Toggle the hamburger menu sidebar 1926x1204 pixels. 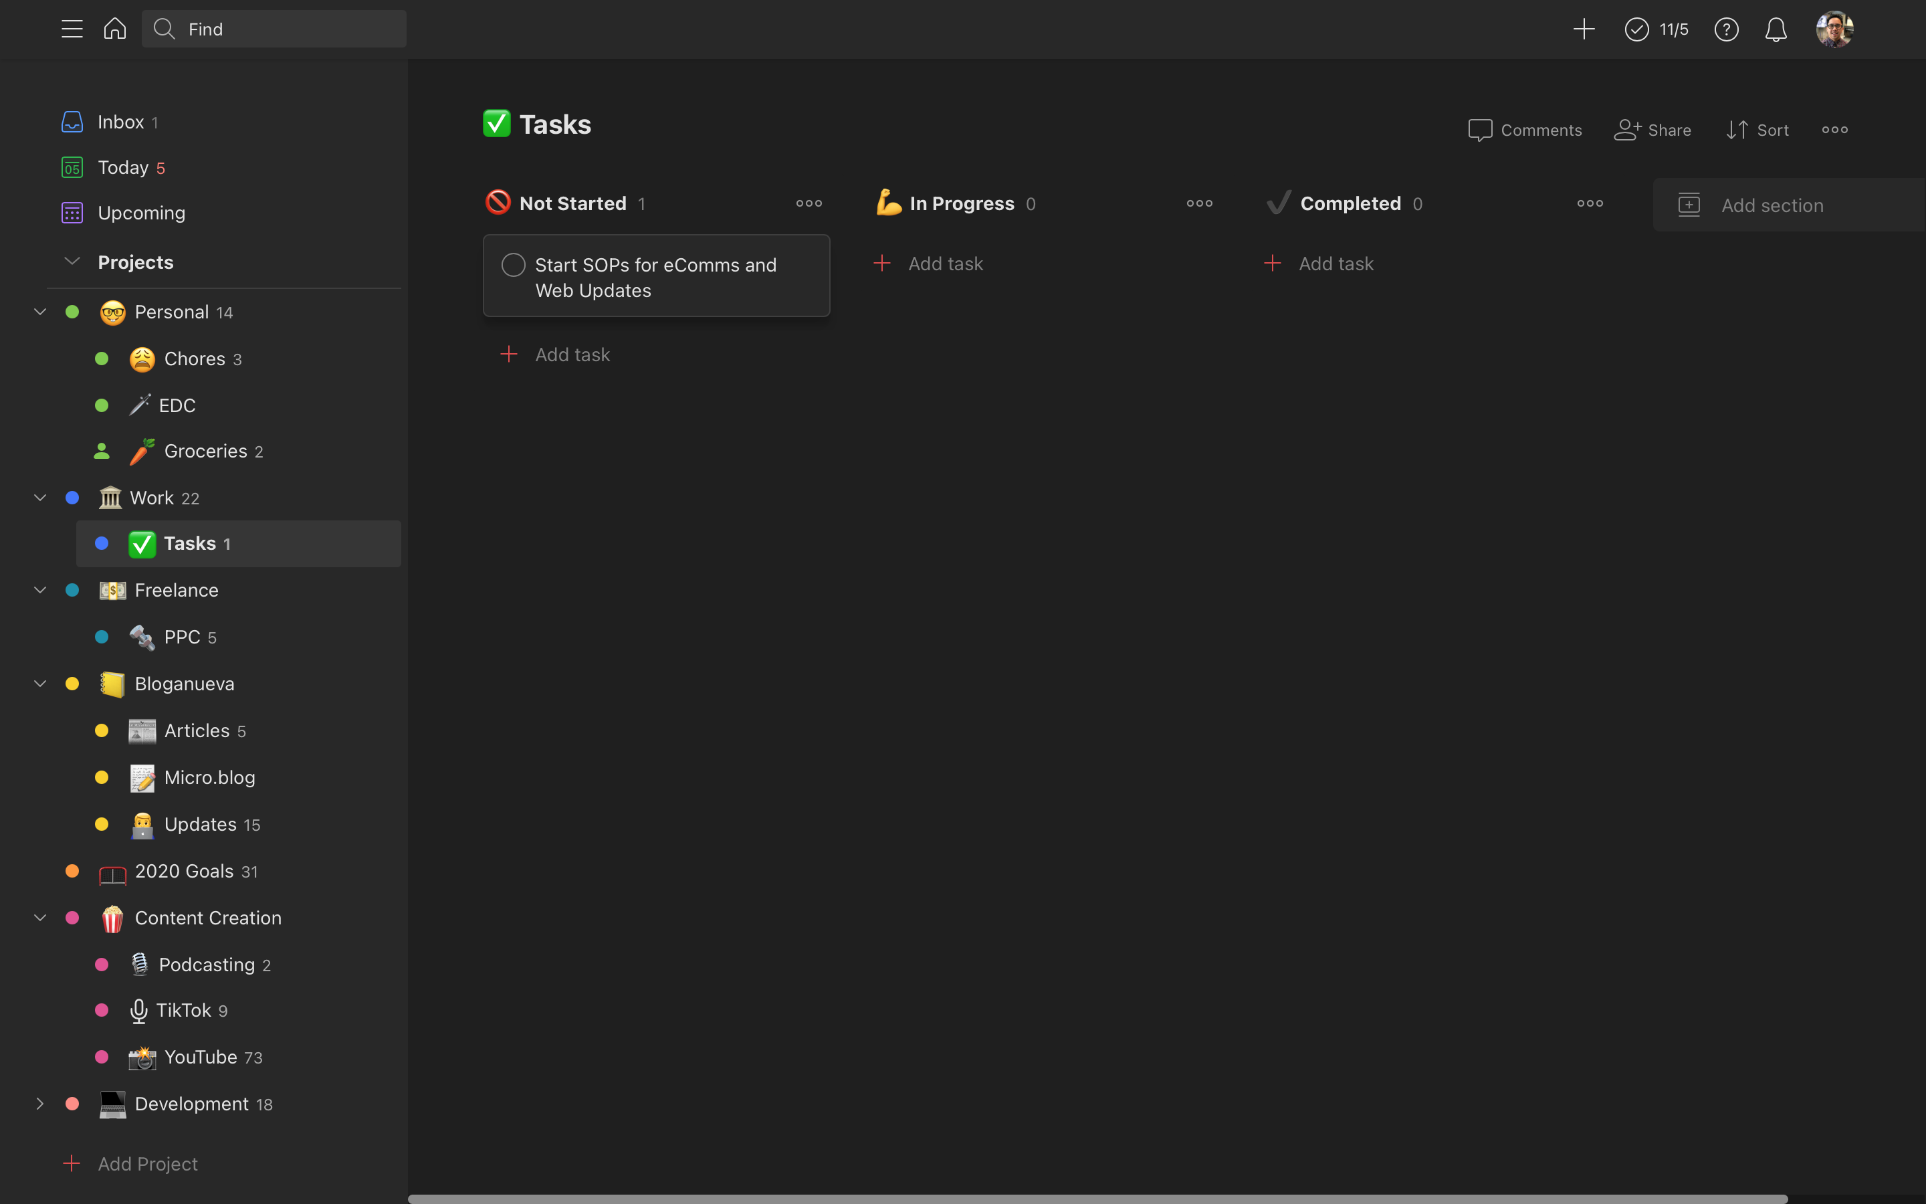(72, 29)
